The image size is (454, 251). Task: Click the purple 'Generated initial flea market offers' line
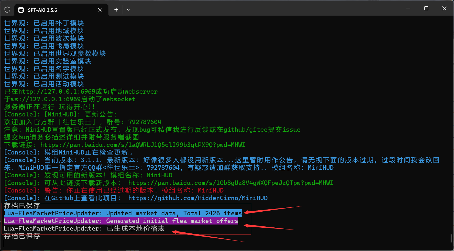pyautogui.click(x=121, y=221)
